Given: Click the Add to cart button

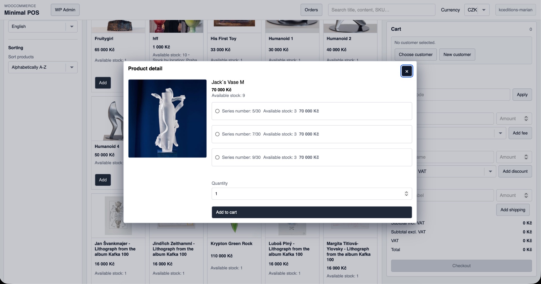Looking at the screenshot, I should pos(312,212).
